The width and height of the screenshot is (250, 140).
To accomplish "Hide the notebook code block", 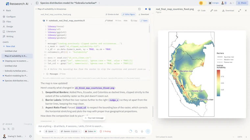I will [125, 21].
